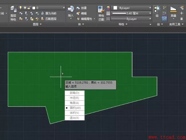Open the calculator icon in 实用工具
Viewport: 186px width, 140px height.
pos(182,19)
